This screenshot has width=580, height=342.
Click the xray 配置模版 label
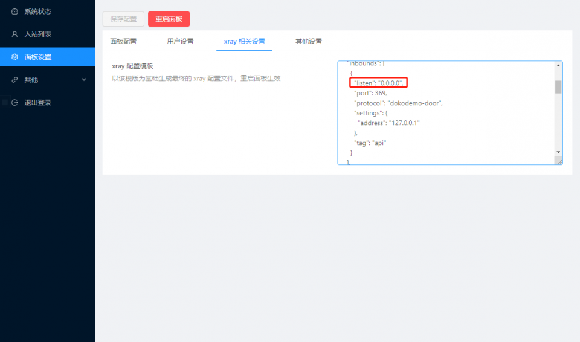point(132,66)
